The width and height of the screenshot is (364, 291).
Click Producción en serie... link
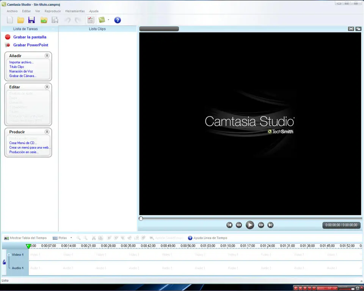(x=24, y=152)
